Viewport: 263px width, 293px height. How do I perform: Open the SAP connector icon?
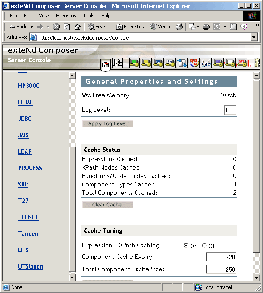tap(206, 63)
